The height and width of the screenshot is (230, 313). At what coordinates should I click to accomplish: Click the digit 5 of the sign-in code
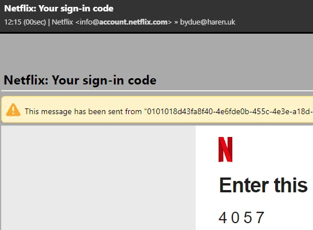[x=248, y=217]
